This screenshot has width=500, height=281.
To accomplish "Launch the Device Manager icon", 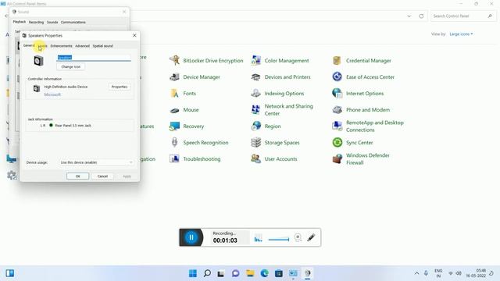I will (x=174, y=77).
